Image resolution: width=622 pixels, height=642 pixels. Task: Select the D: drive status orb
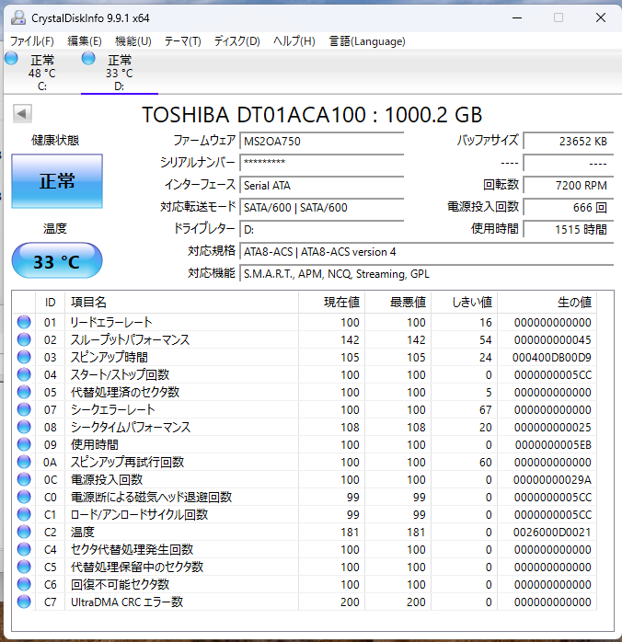point(88,59)
